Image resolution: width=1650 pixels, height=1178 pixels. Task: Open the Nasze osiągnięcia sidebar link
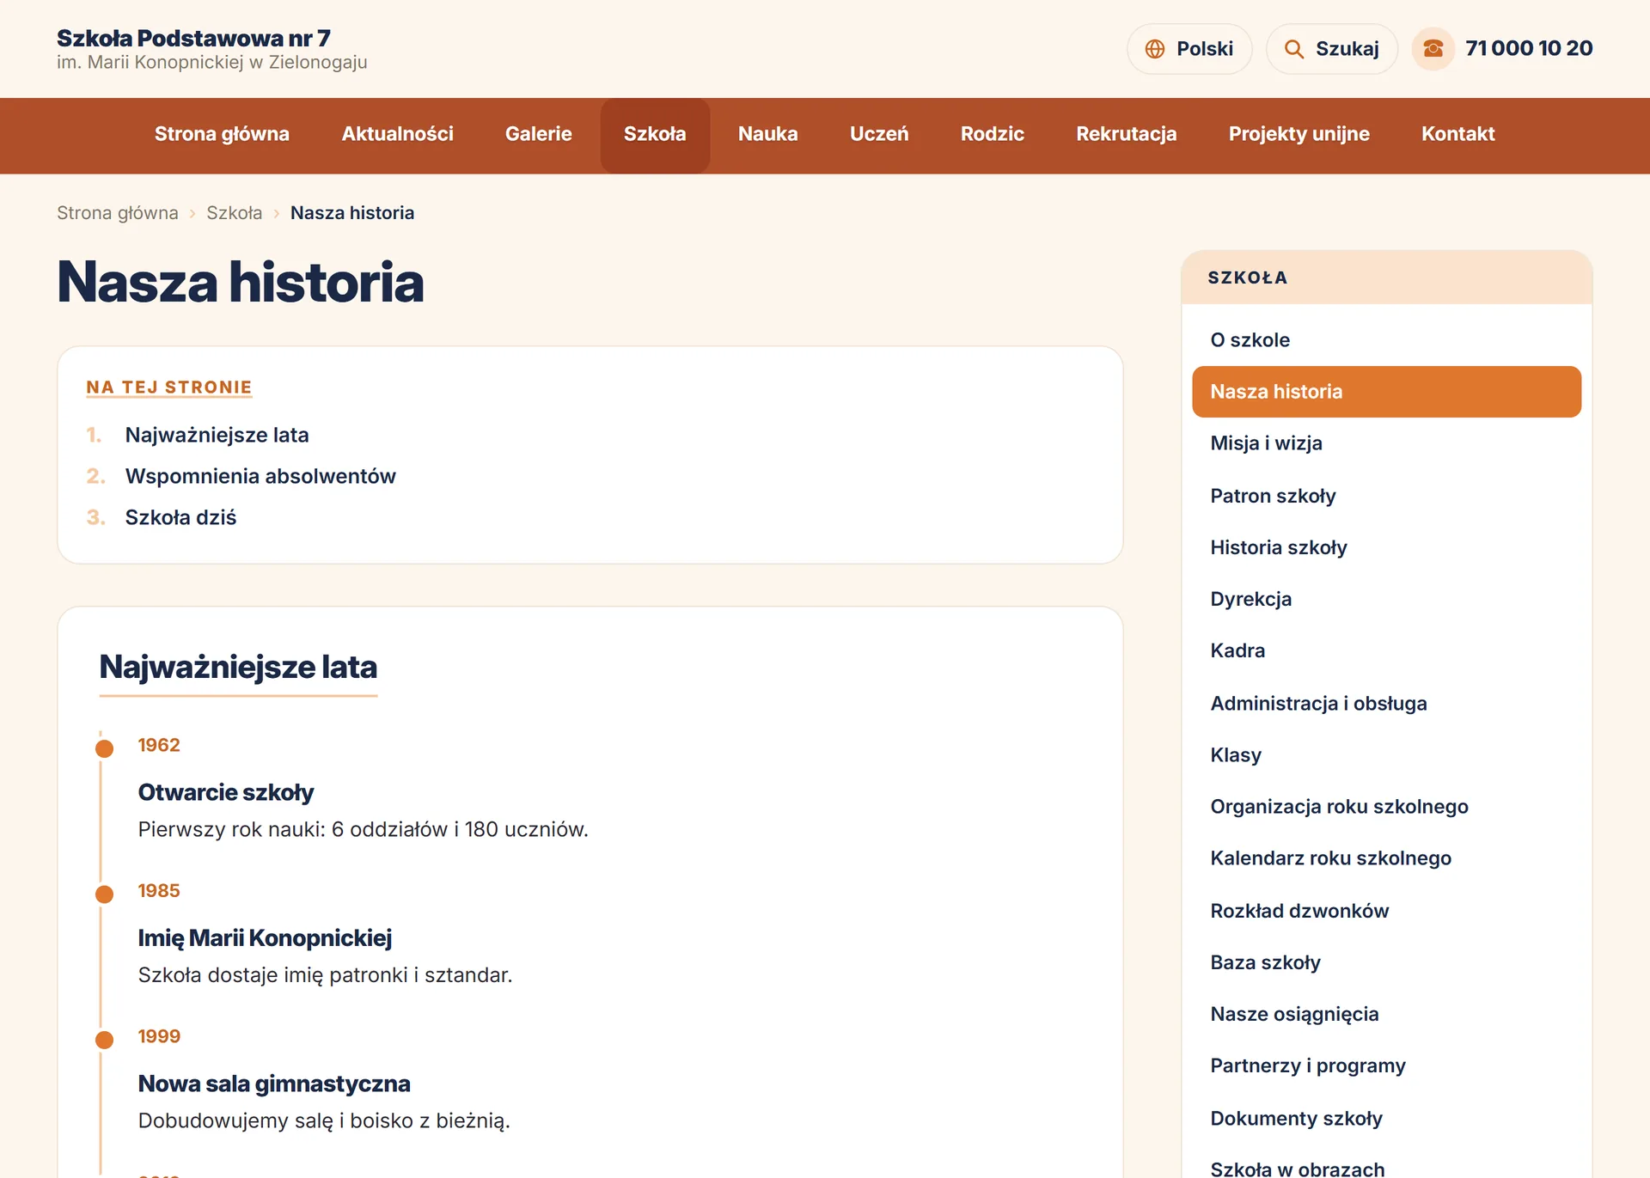1386,1014
